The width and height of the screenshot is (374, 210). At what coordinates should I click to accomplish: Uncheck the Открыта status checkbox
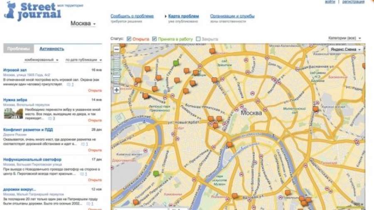129,39
